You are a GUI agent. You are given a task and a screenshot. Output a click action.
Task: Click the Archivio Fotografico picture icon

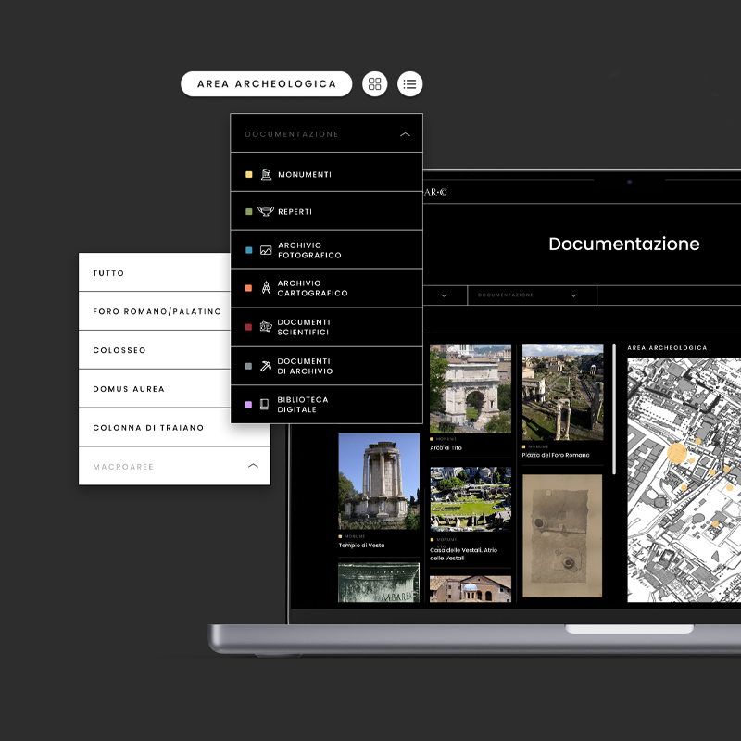coord(266,250)
